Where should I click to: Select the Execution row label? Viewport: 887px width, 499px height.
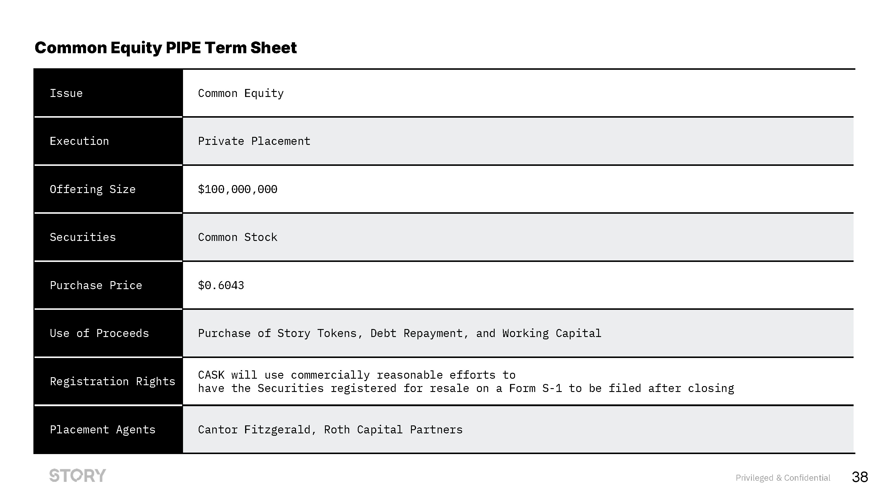(x=79, y=141)
